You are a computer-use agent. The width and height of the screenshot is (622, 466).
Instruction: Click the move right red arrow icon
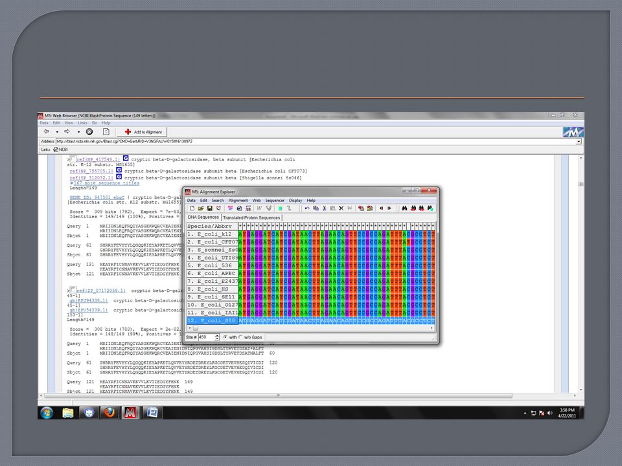tap(389, 208)
